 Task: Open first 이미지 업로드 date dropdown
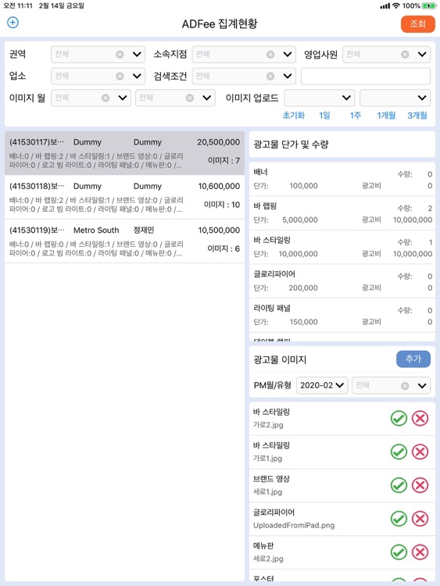point(319,98)
